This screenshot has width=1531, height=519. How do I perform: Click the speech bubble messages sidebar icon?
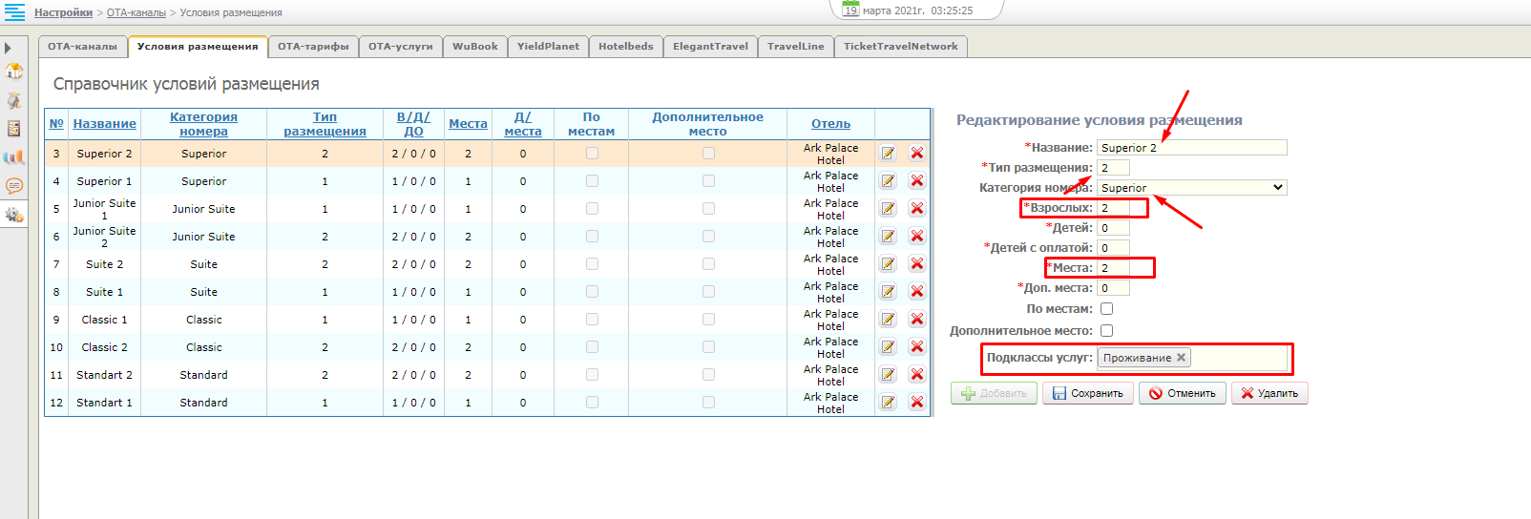tap(14, 186)
